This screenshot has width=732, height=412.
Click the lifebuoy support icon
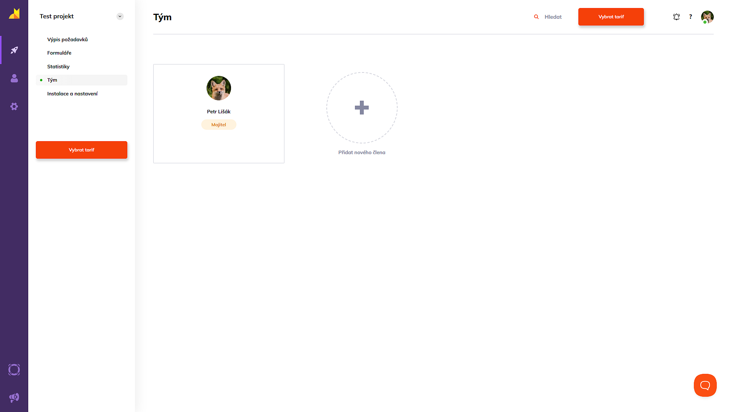point(14,370)
